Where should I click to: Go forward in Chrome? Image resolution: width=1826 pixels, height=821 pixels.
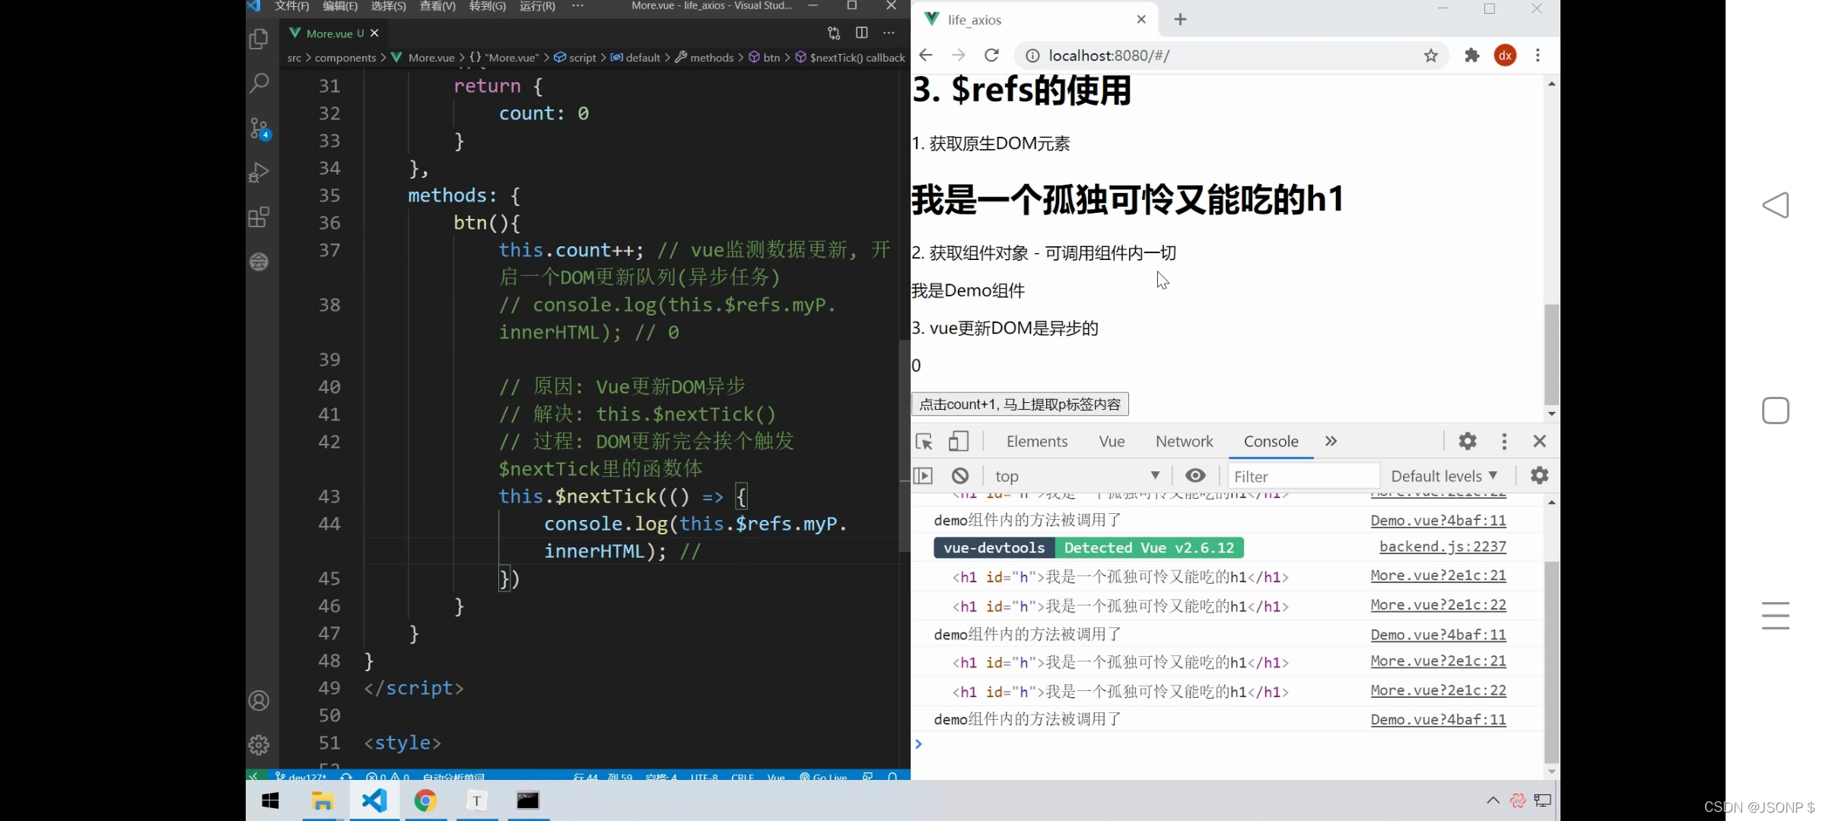click(958, 55)
